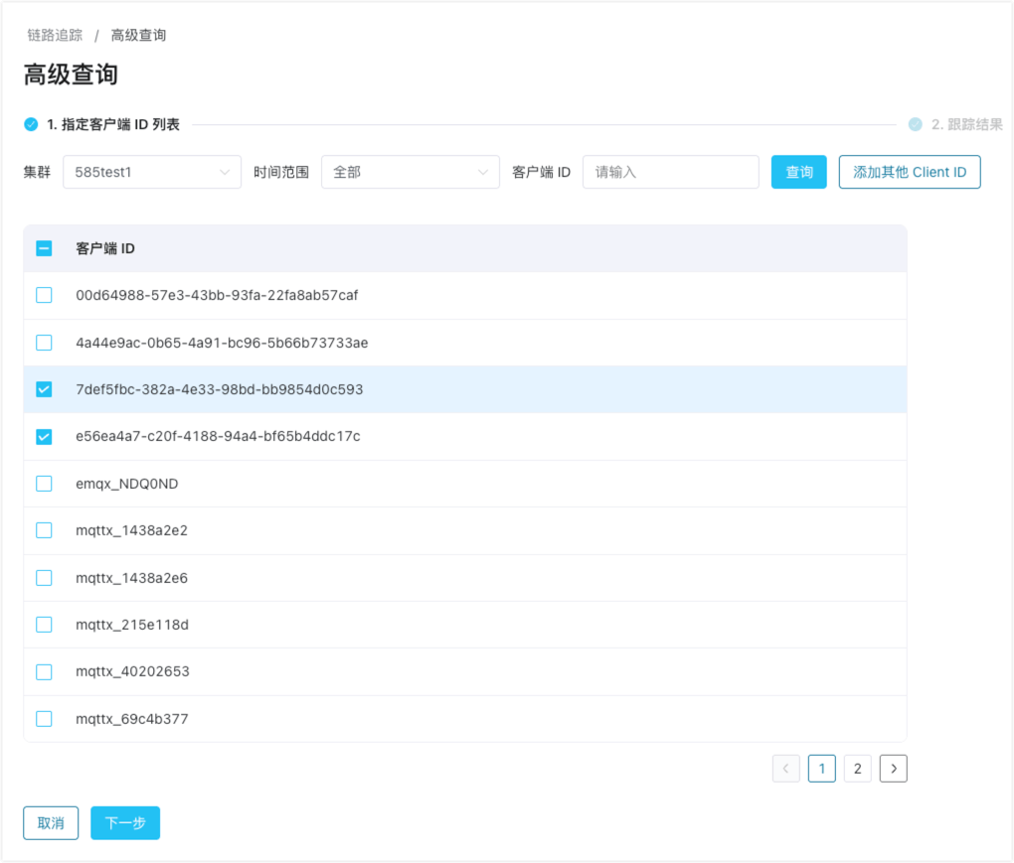Select page 1 in pagination

pos(821,768)
